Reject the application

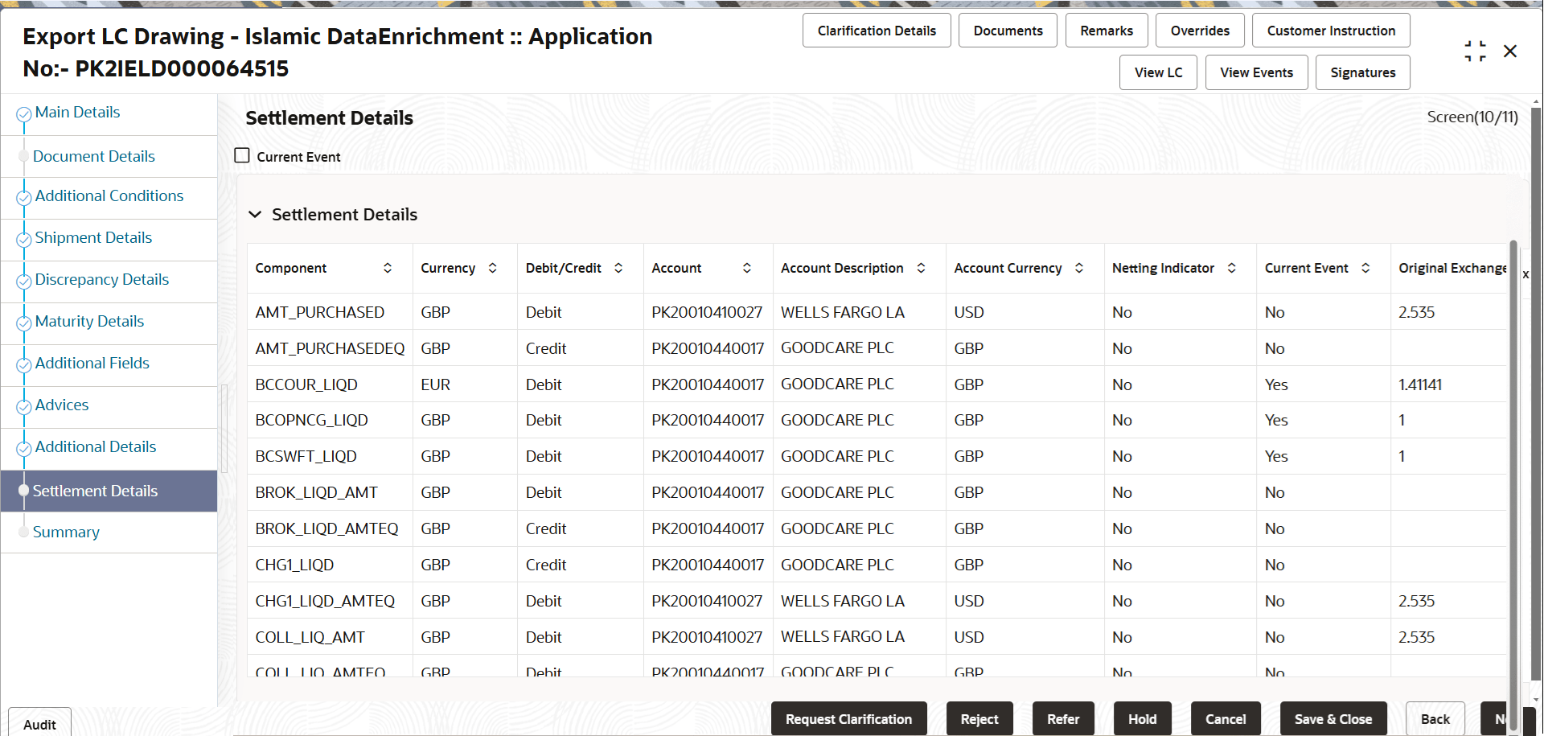979,718
